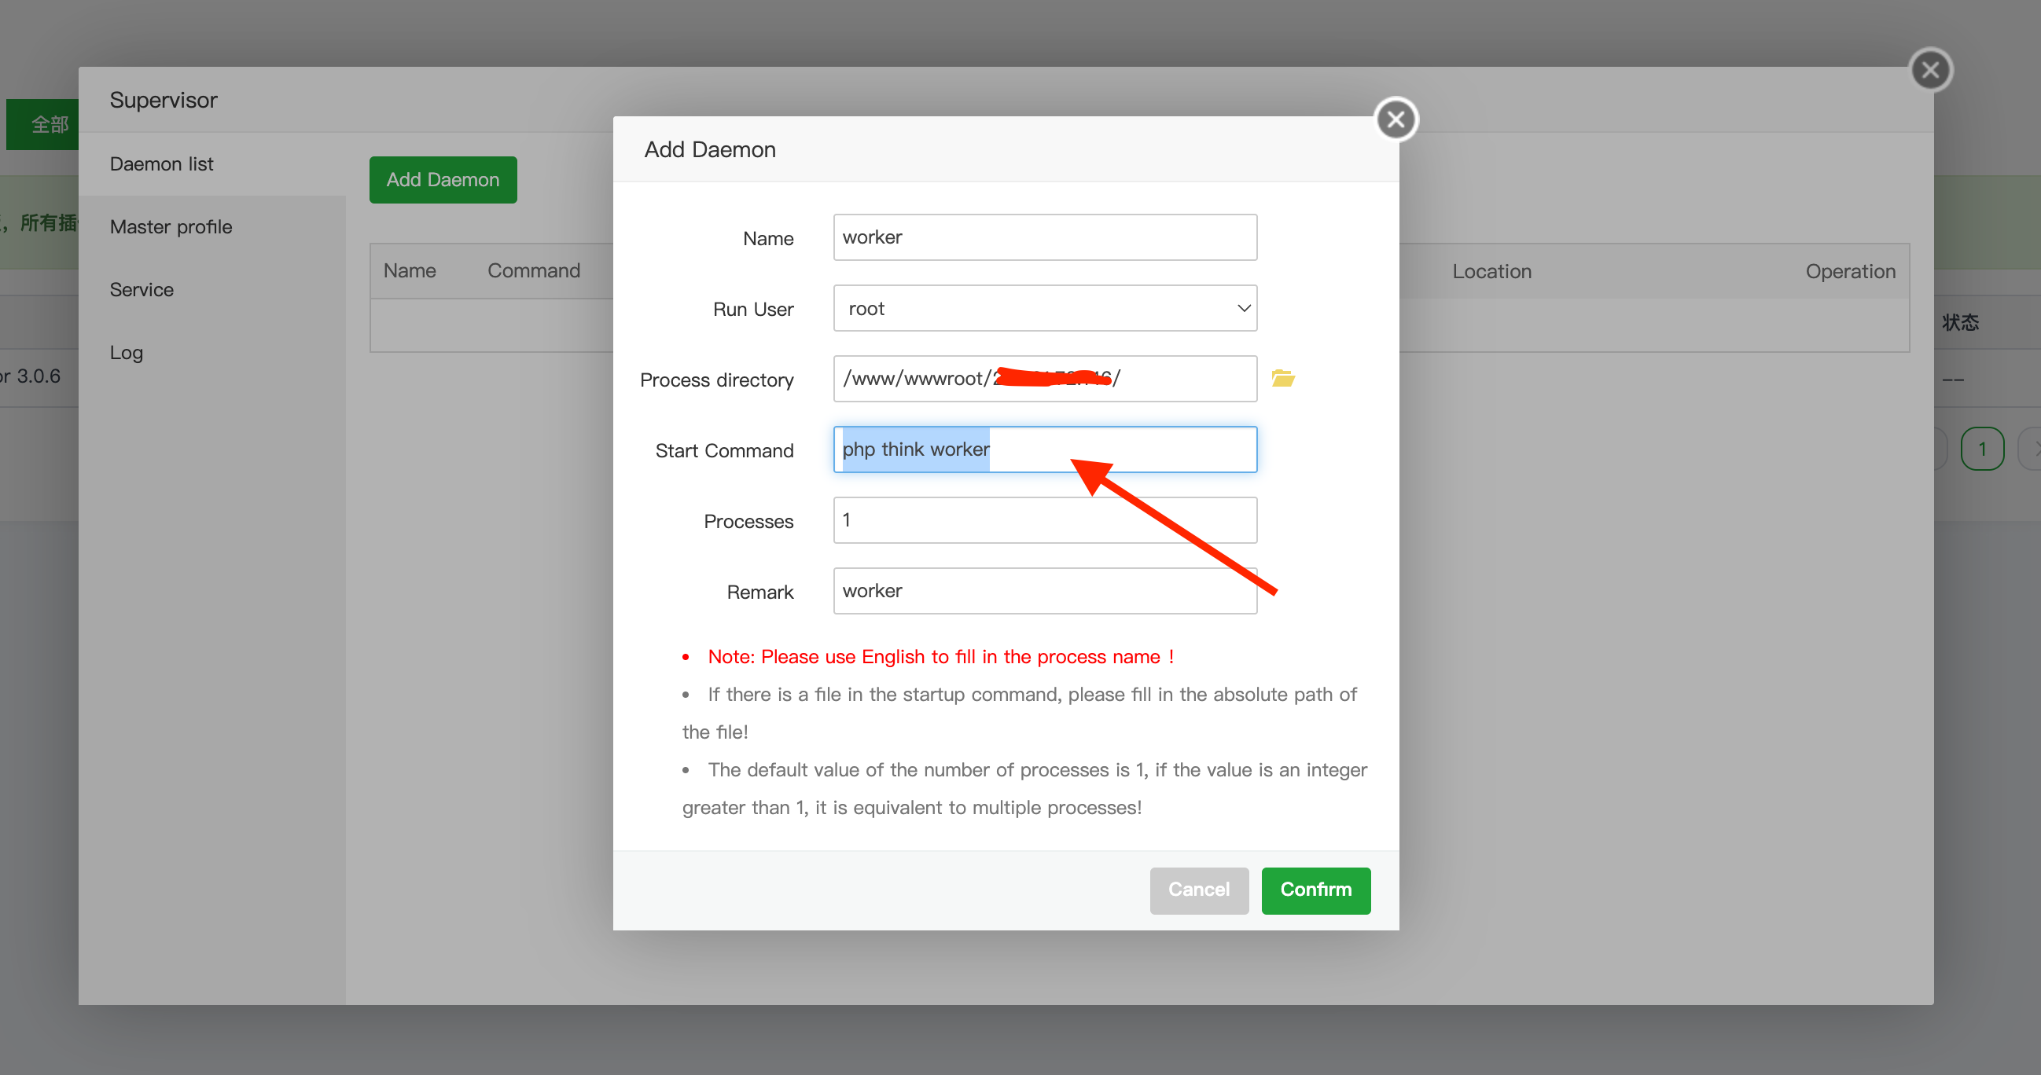Close the Supervisor window
This screenshot has width=2041, height=1075.
tap(1930, 70)
